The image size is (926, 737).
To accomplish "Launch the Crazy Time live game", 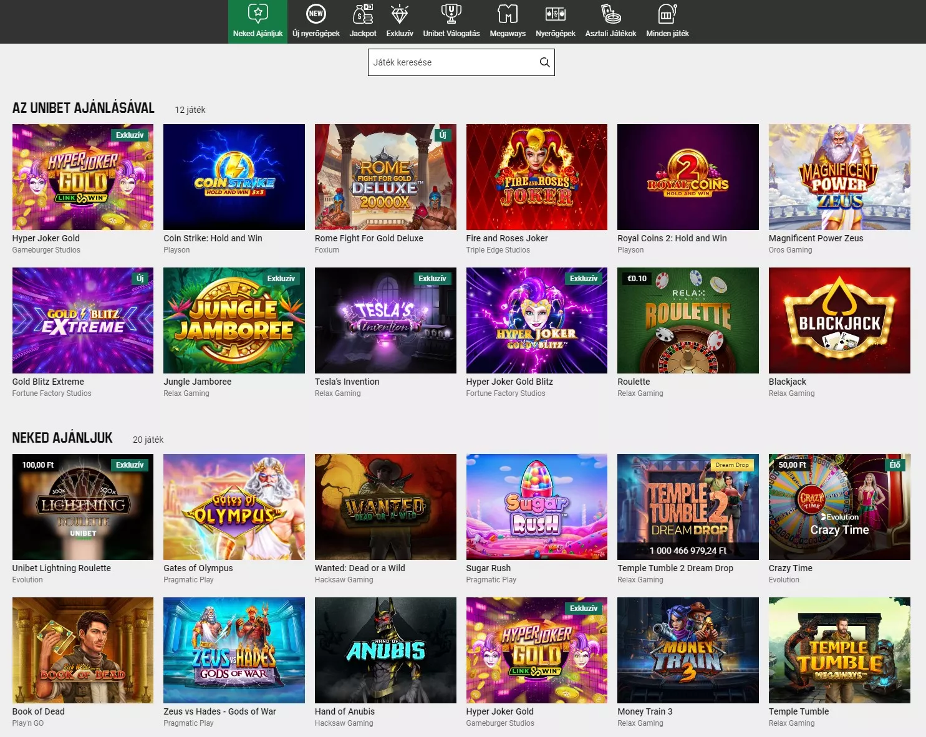I will 839,506.
